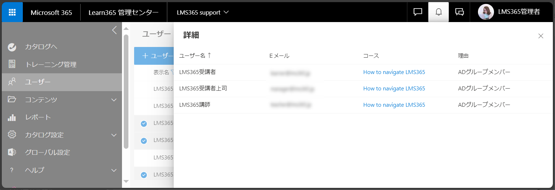Open the Microsoft 365 app launcher grid
The width and height of the screenshot is (555, 190).
[12, 12]
